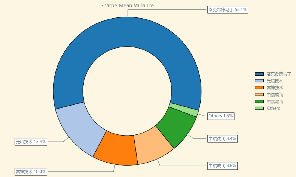296x177 pixels.
Task: Click the 光启技术 light blue legend swatch
Action: [259, 81]
